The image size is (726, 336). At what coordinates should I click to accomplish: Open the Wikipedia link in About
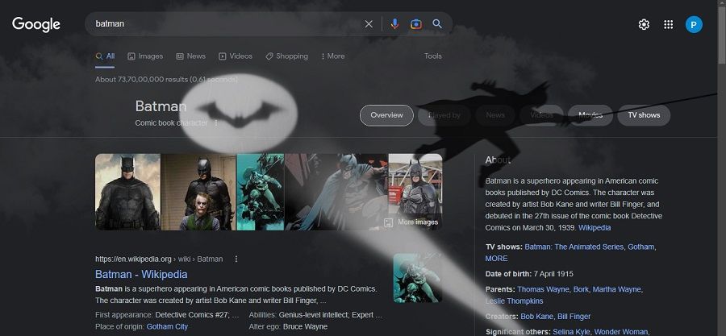[595, 228]
